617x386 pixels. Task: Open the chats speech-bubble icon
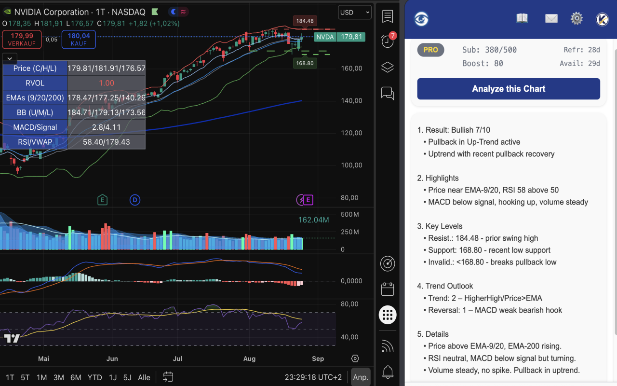[x=388, y=93]
